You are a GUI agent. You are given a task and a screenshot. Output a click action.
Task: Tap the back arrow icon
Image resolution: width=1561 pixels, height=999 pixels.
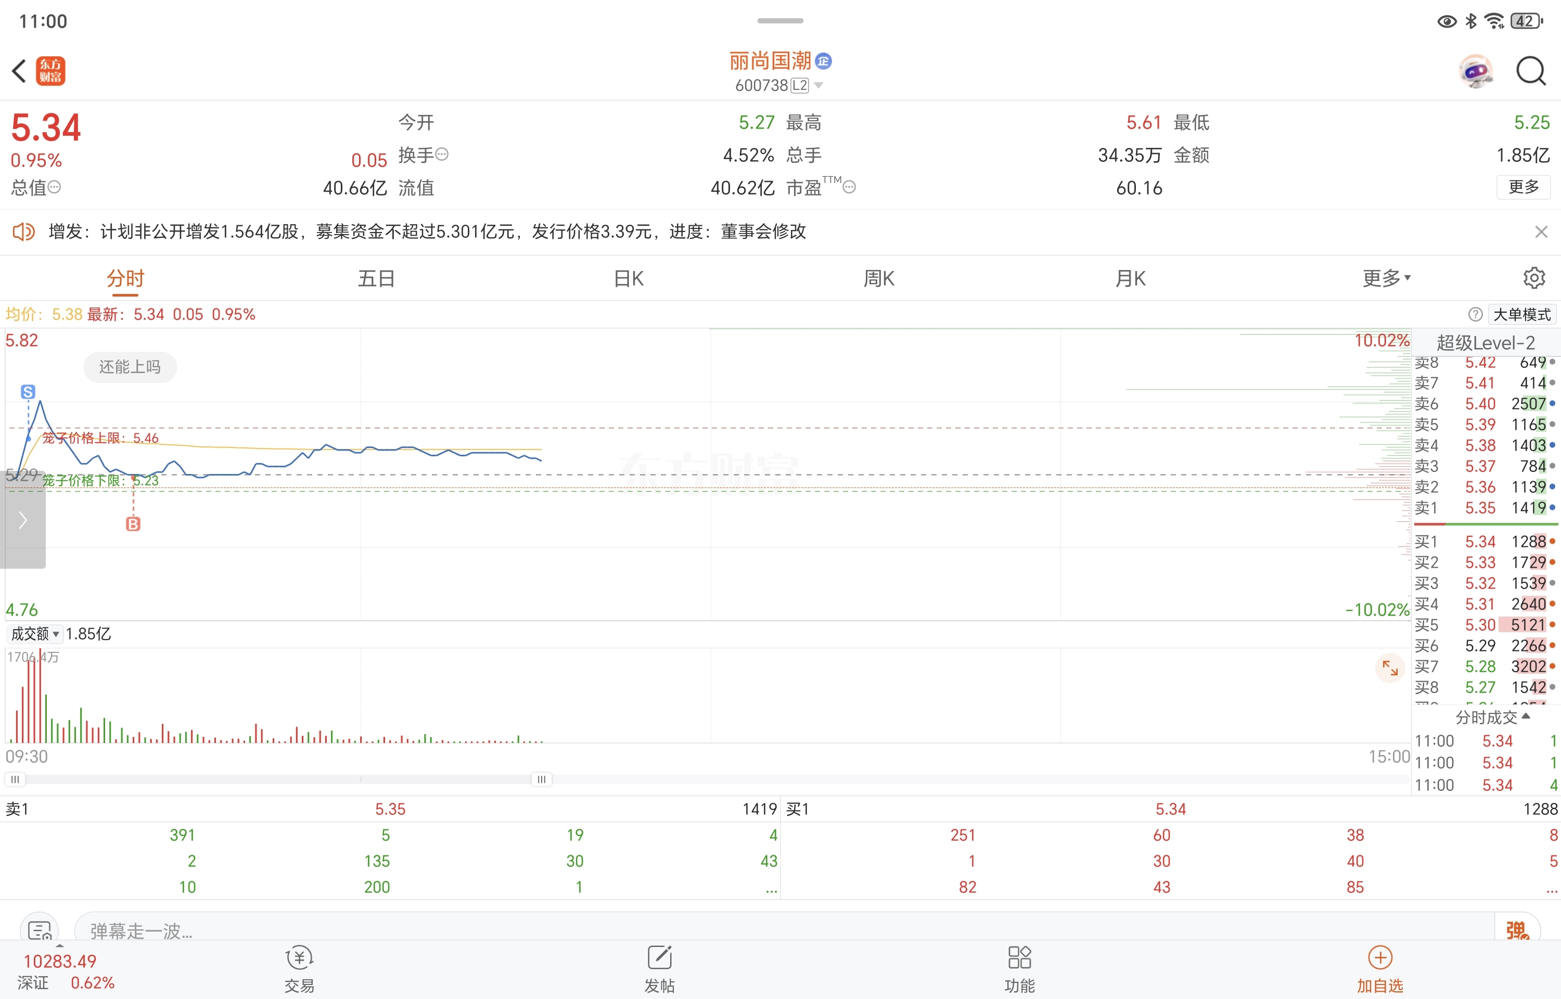tap(19, 71)
